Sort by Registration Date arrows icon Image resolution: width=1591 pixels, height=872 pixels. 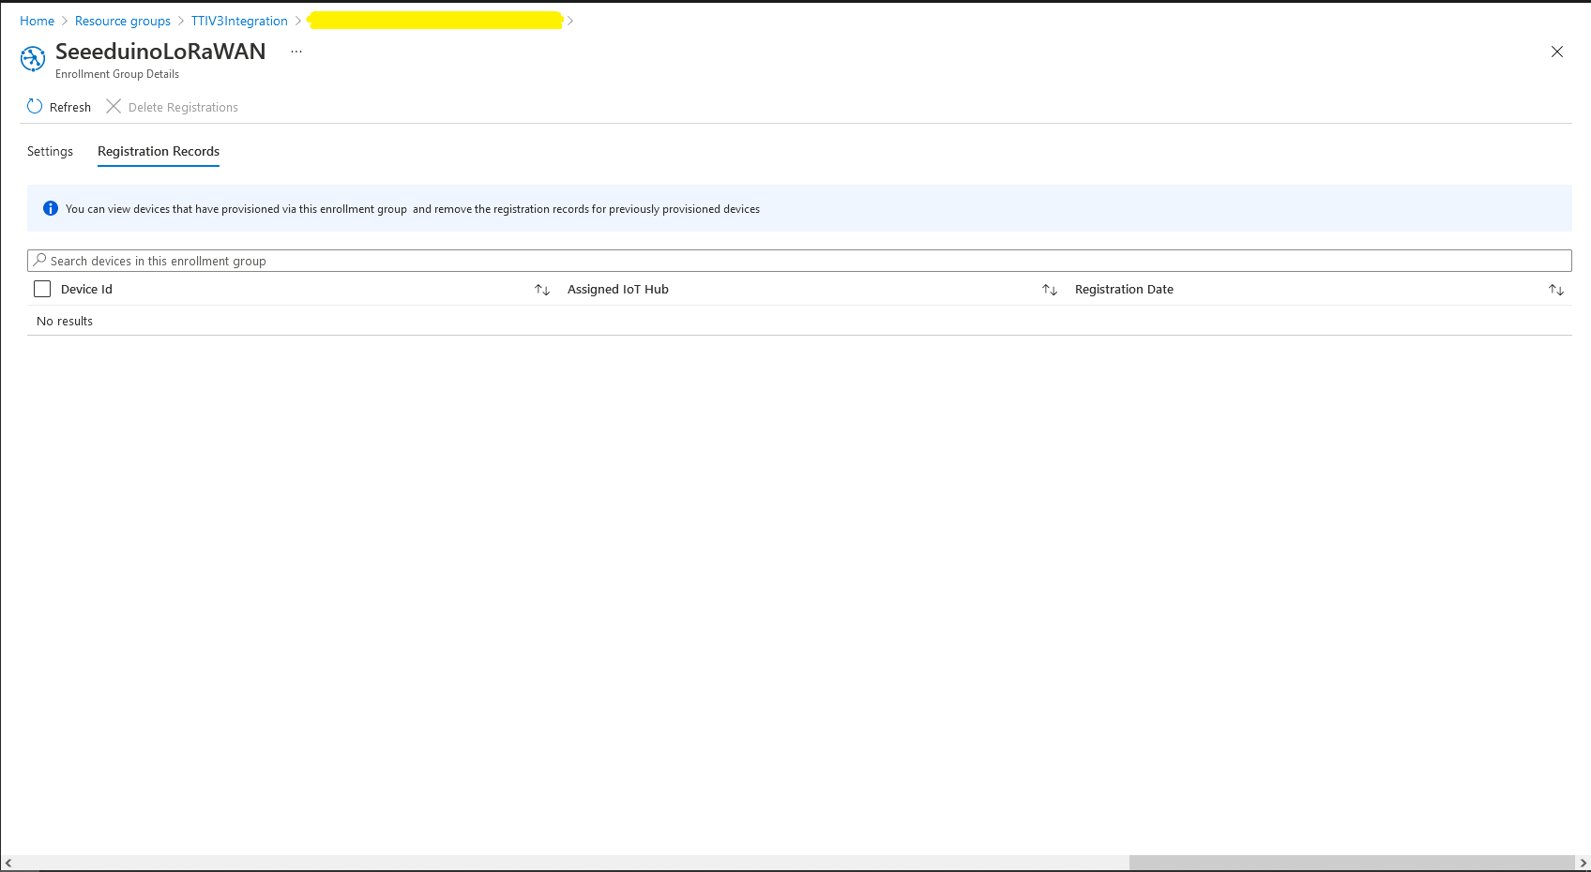pos(1556,290)
